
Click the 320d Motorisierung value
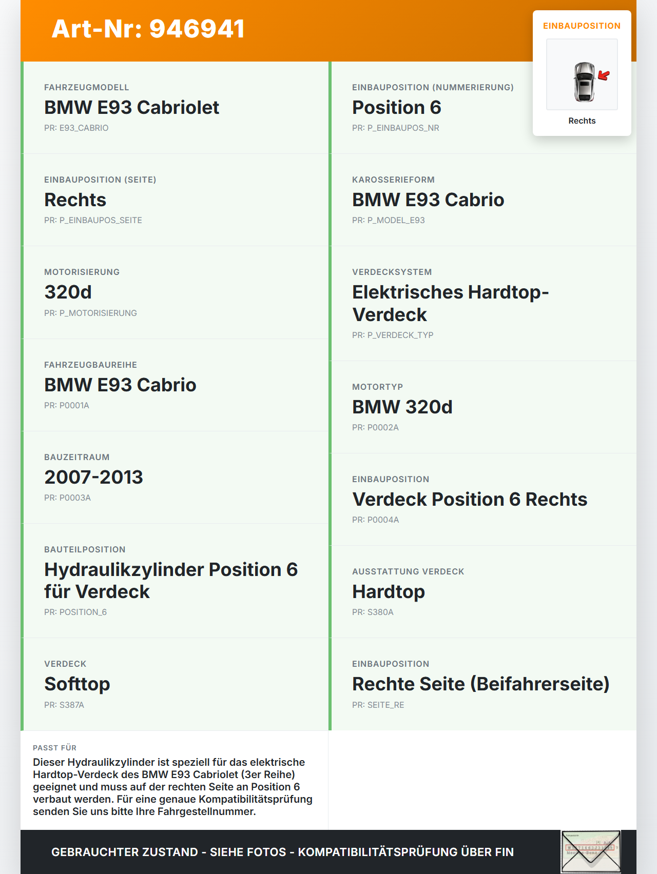(x=68, y=292)
